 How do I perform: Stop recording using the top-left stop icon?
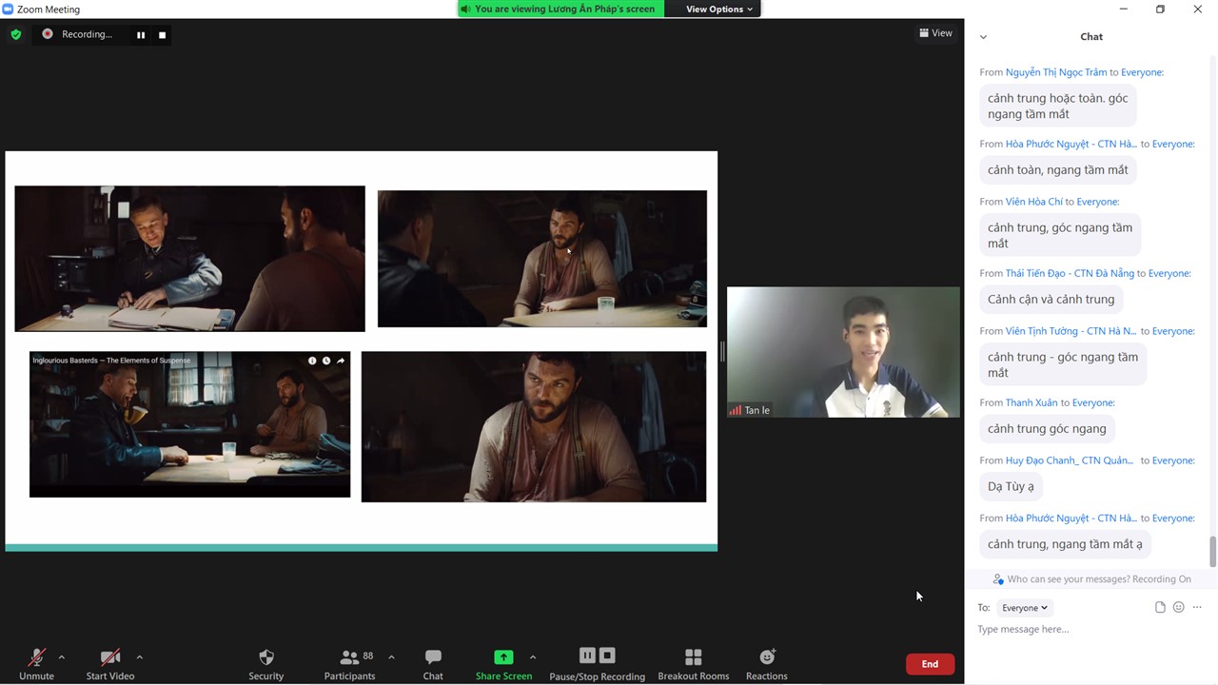click(x=162, y=35)
